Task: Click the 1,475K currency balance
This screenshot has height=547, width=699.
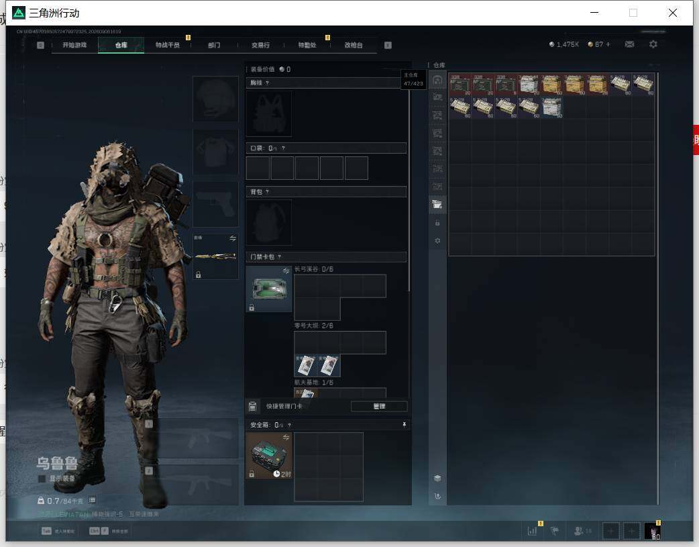Action: point(564,44)
